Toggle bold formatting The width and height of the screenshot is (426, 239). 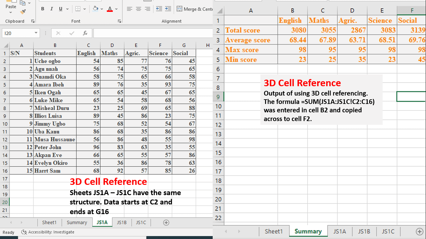(x=43, y=9)
